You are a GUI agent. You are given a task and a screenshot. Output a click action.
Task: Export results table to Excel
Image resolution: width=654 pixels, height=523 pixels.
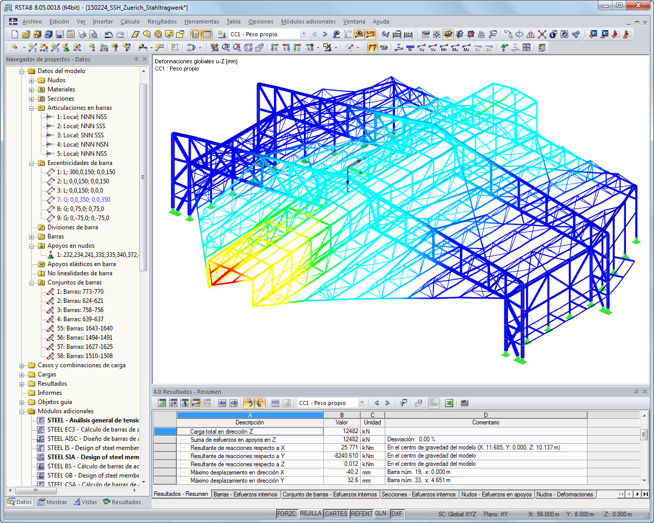(x=449, y=403)
